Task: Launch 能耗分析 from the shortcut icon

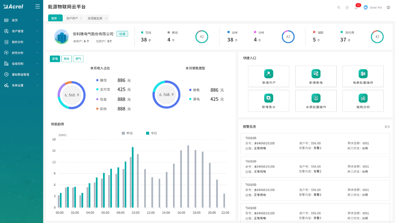Action: (363, 98)
